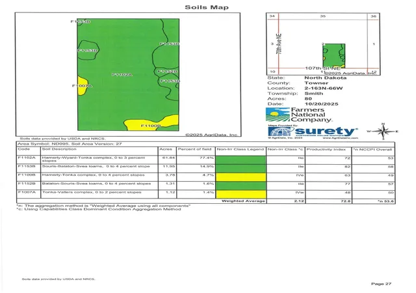Click section number 35 on locator map
This screenshot has height=293, width=416.
[x=322, y=16]
